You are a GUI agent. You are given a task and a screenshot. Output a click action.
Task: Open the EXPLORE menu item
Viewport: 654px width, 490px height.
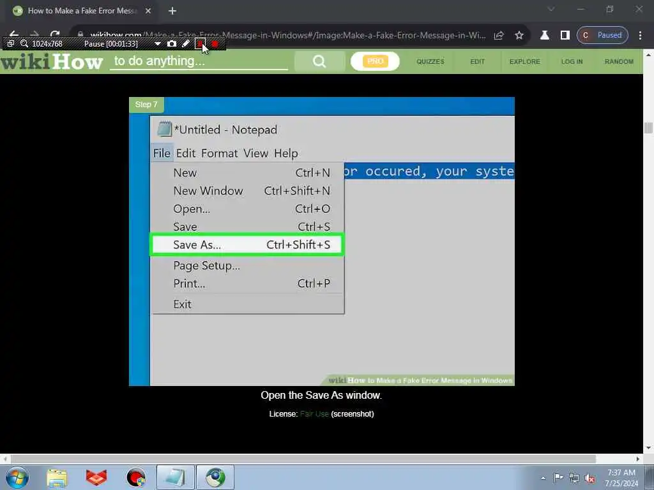tap(525, 61)
